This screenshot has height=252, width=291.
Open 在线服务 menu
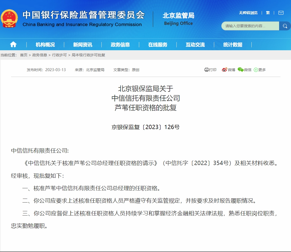point(158,45)
